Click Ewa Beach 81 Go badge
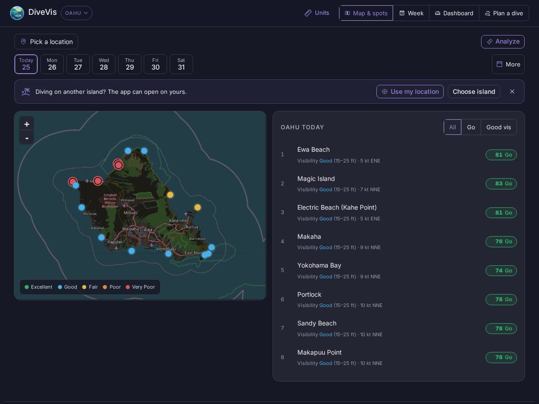Viewport: 539px width, 404px height. click(501, 155)
